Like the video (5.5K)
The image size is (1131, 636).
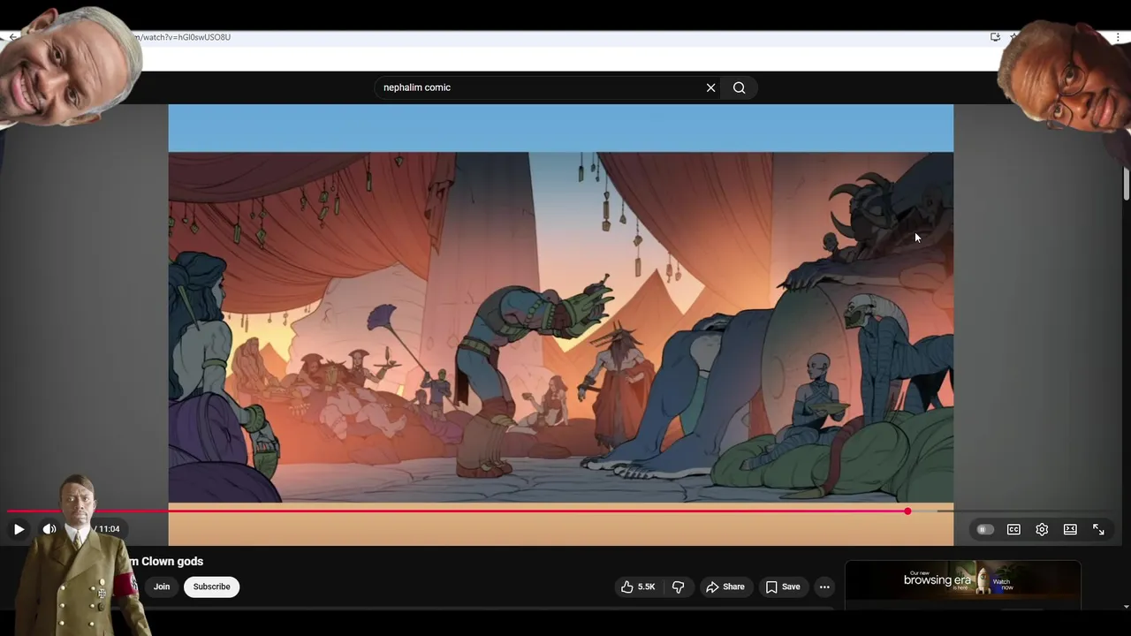(638, 587)
